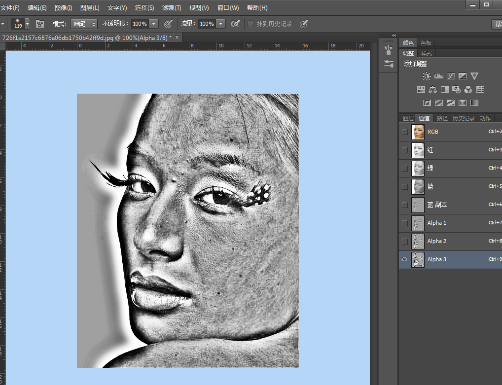Open the 滤镜(T) menu
This screenshot has height=385, width=502.
pyautogui.click(x=172, y=8)
